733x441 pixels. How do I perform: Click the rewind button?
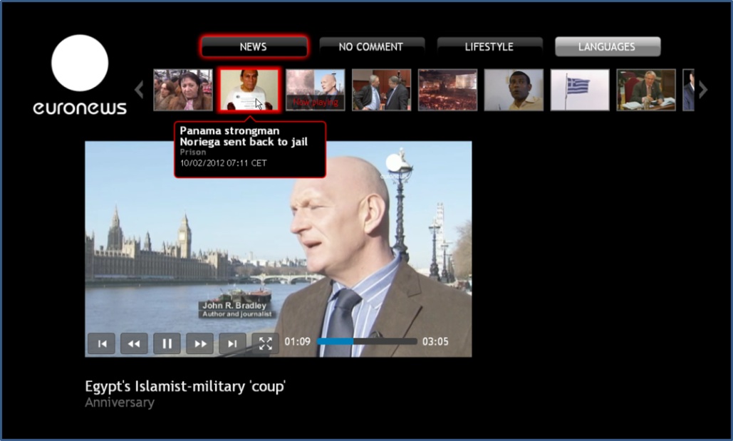pos(134,343)
